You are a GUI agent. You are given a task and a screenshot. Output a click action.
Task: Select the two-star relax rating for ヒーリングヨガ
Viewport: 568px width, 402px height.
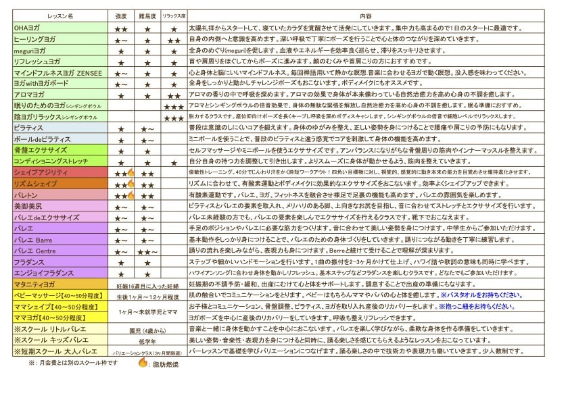(x=174, y=41)
